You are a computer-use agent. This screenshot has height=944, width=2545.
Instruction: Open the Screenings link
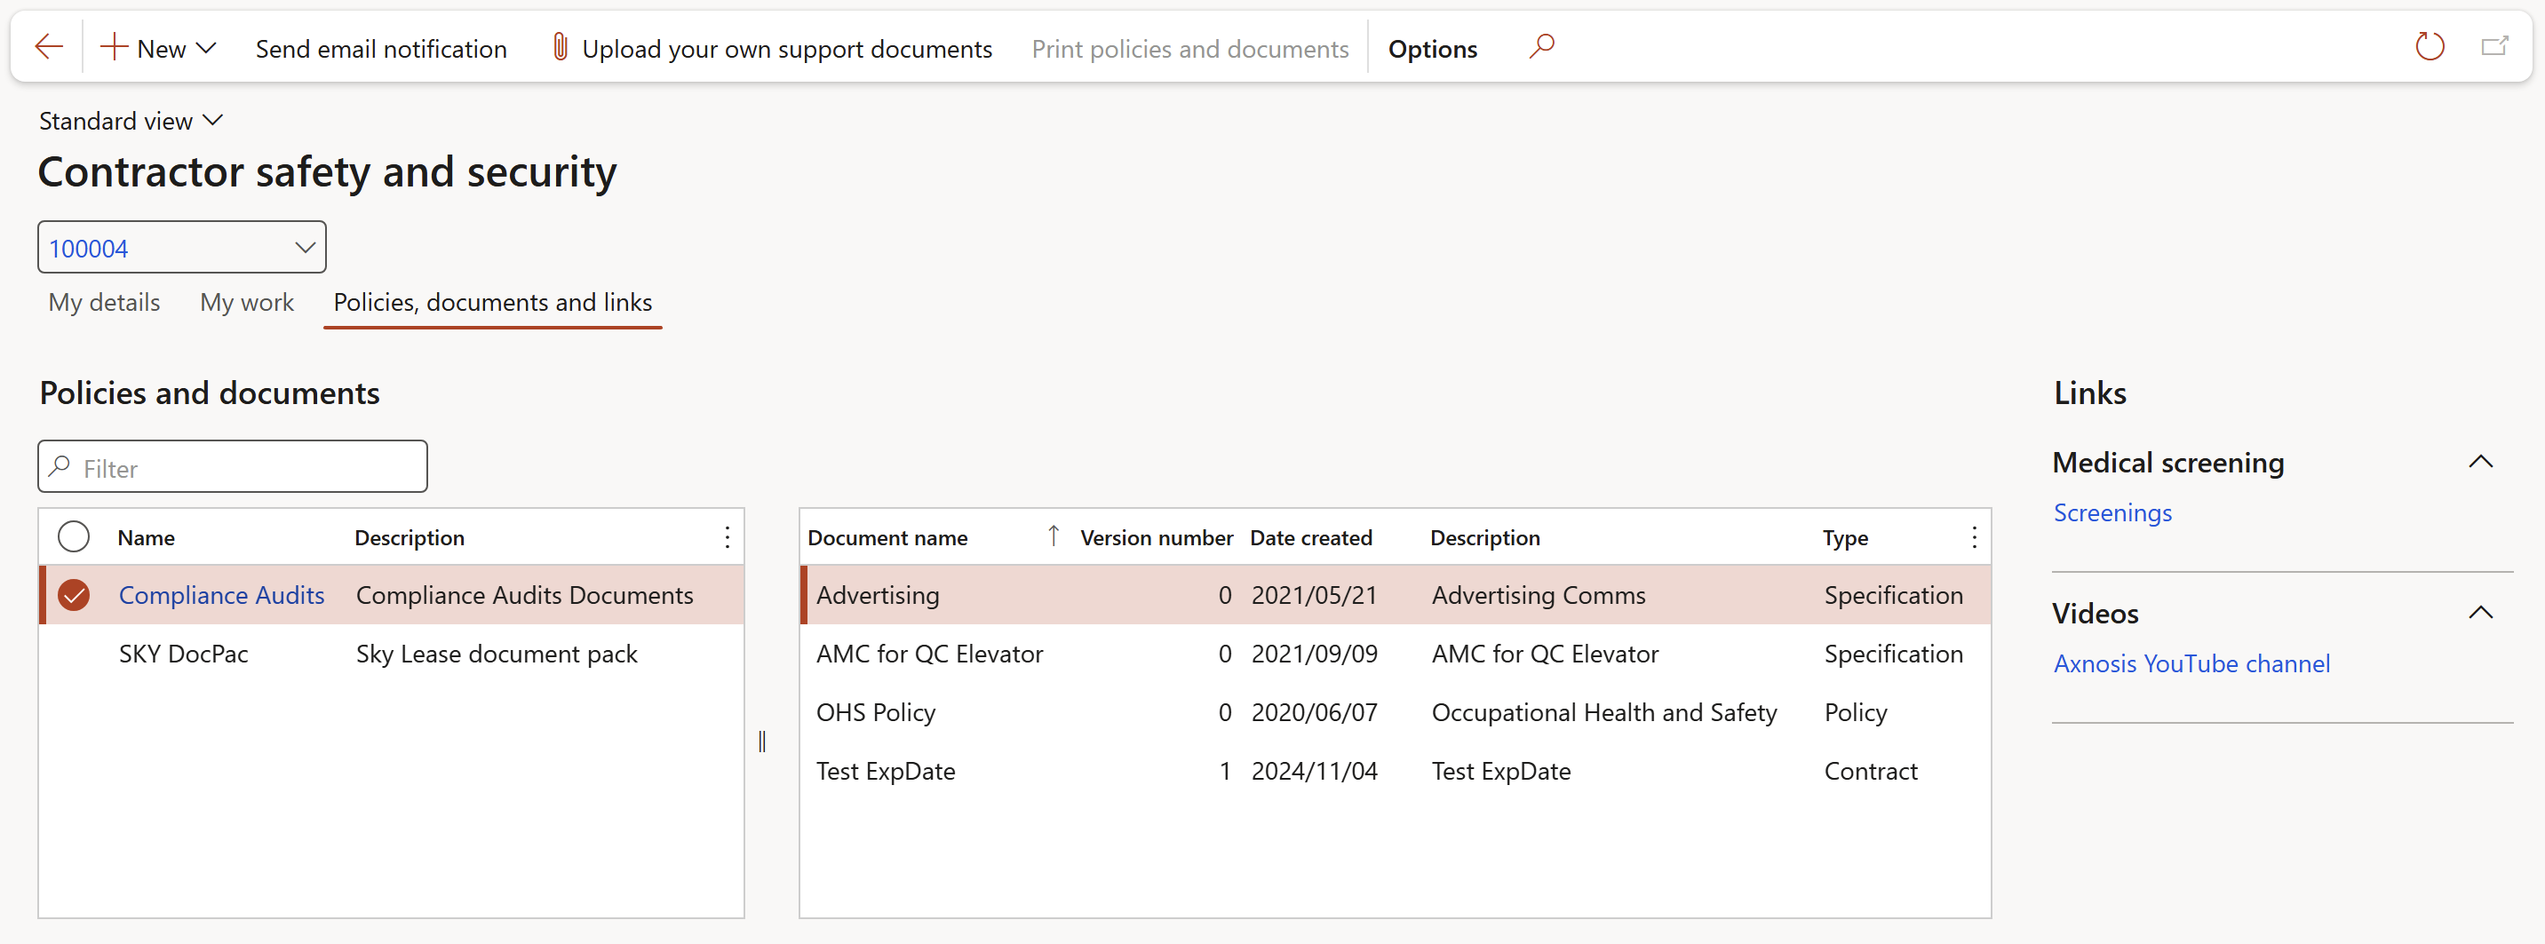(2112, 512)
